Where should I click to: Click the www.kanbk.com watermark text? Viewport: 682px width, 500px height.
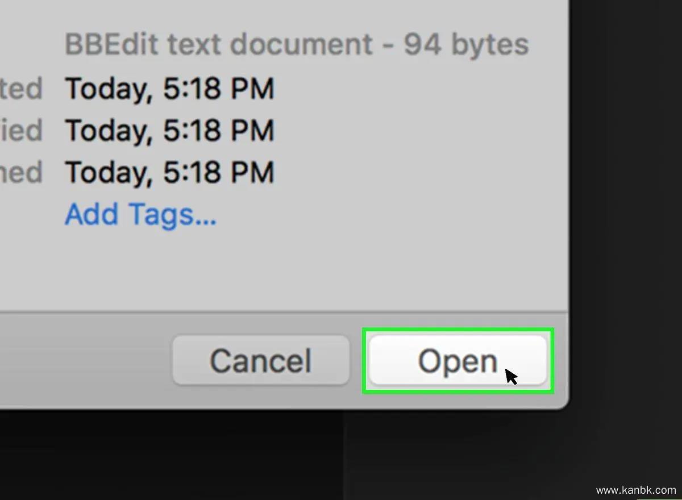636,490
